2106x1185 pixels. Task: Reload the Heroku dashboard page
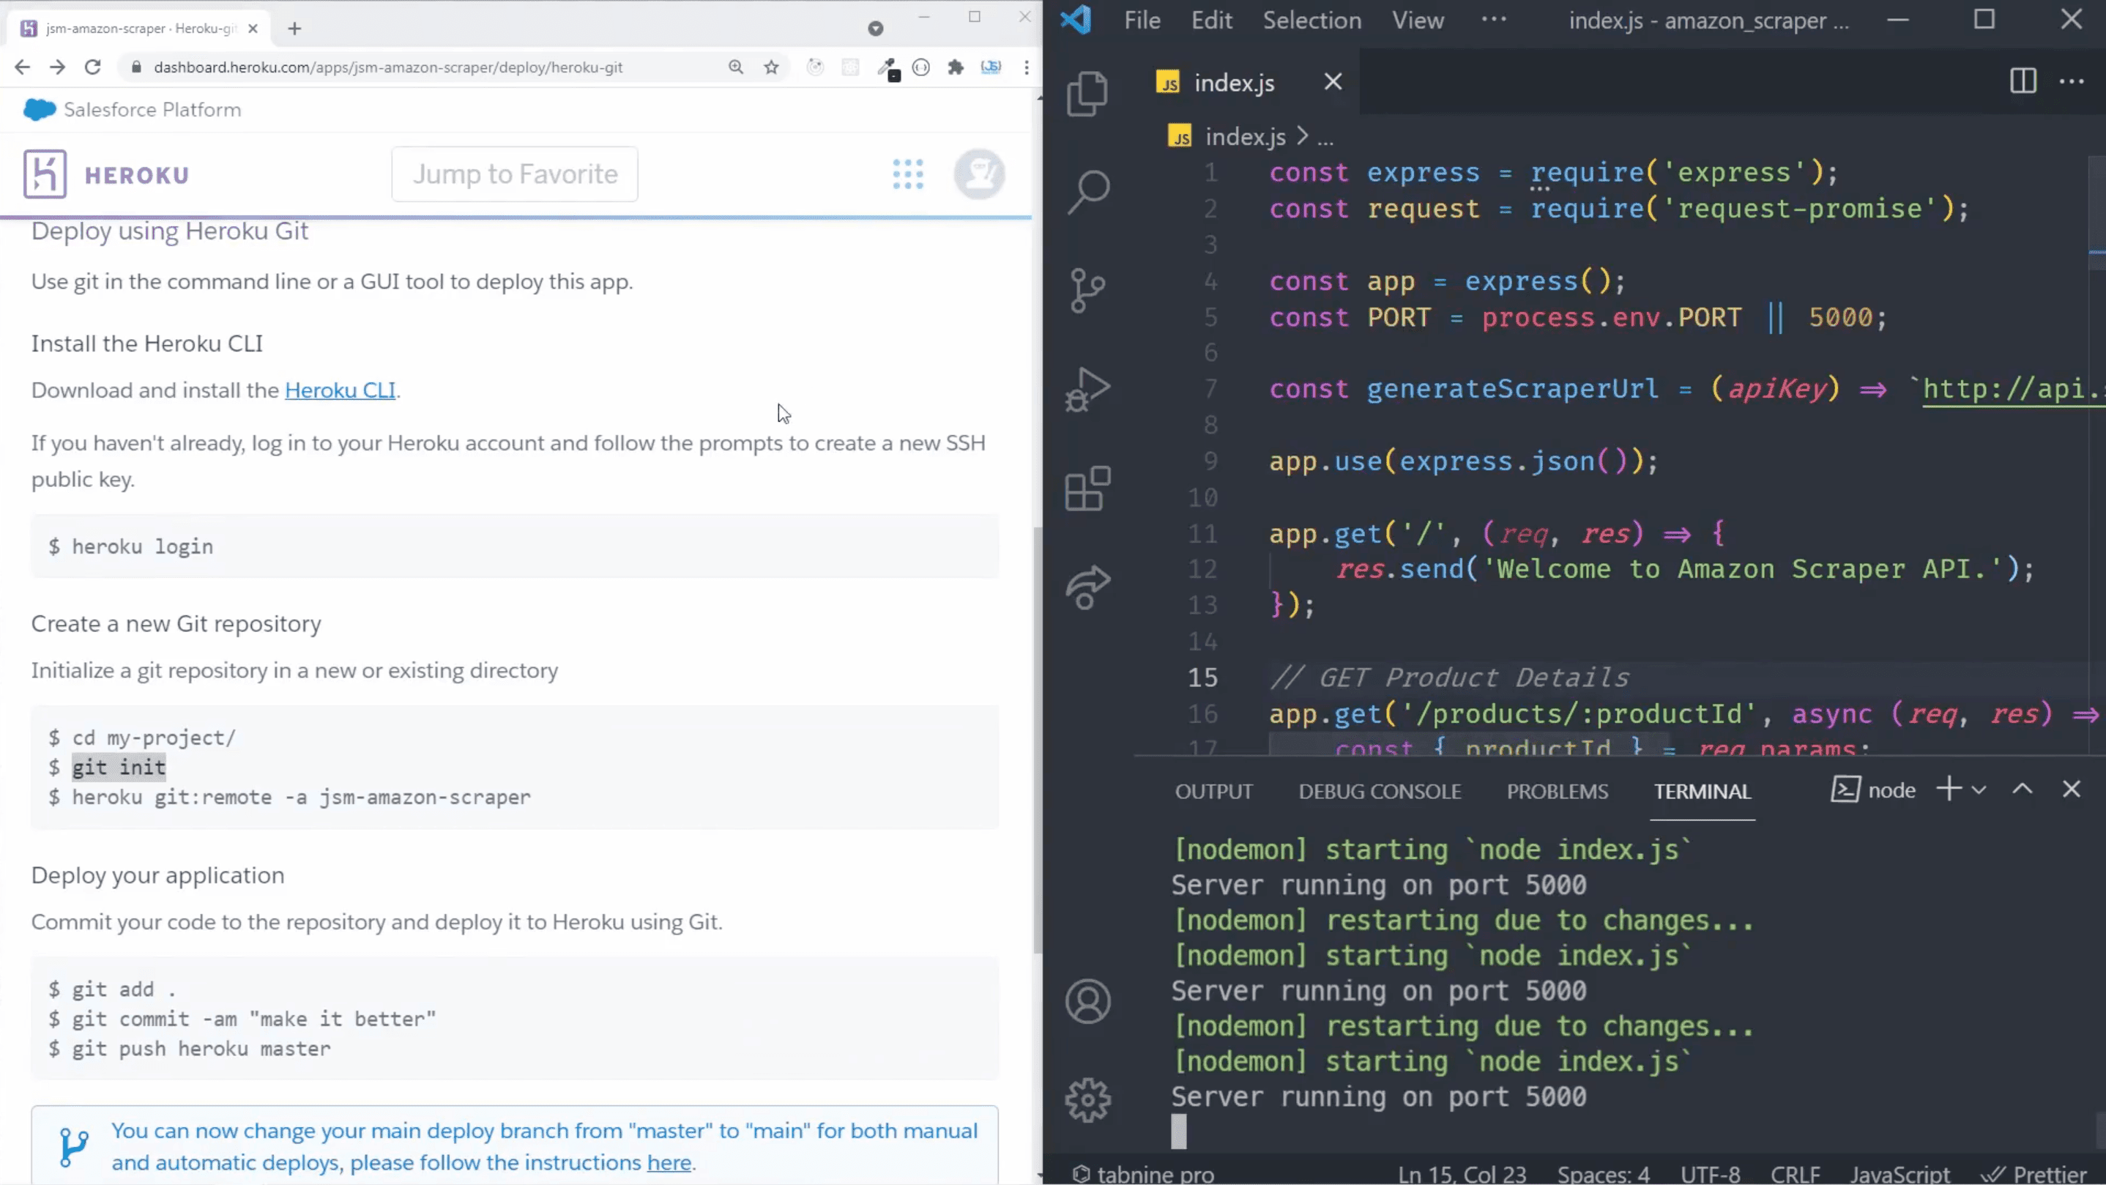pyautogui.click(x=92, y=67)
